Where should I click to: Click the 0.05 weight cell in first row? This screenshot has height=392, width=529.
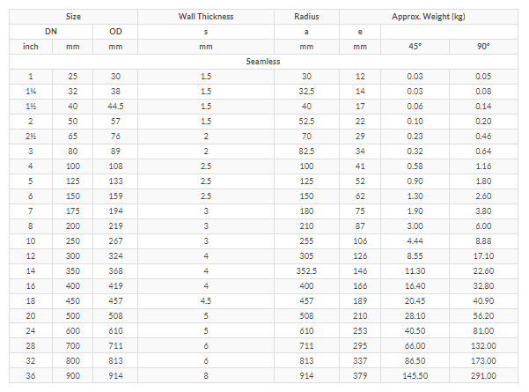pyautogui.click(x=483, y=77)
